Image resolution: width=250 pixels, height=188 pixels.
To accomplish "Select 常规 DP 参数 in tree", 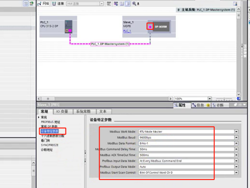I will [49, 127].
